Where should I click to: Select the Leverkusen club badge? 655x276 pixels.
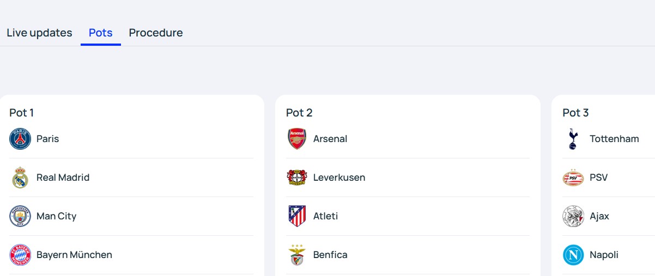pyautogui.click(x=297, y=177)
